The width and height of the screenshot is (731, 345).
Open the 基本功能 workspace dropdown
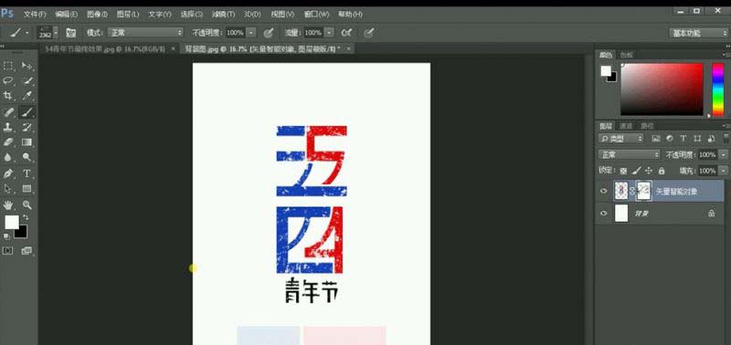(698, 33)
